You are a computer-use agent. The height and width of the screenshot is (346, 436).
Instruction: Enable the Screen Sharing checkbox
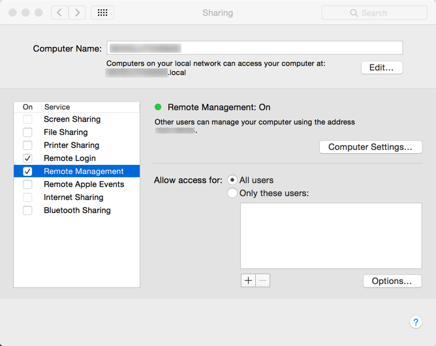27,119
